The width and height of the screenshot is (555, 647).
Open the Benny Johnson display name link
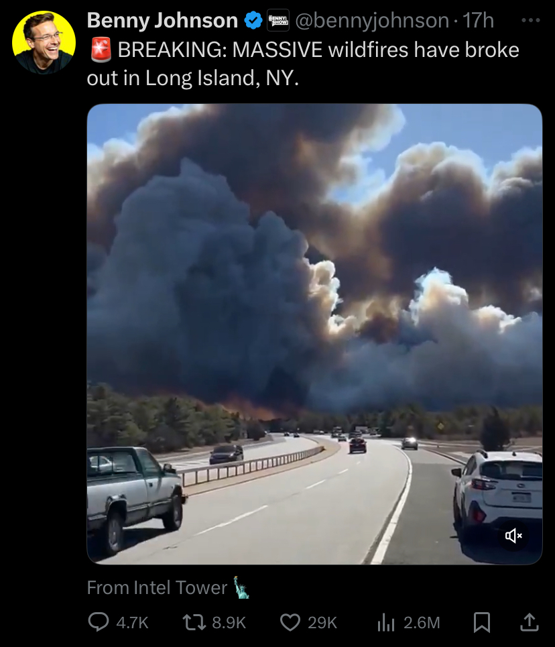pos(162,21)
